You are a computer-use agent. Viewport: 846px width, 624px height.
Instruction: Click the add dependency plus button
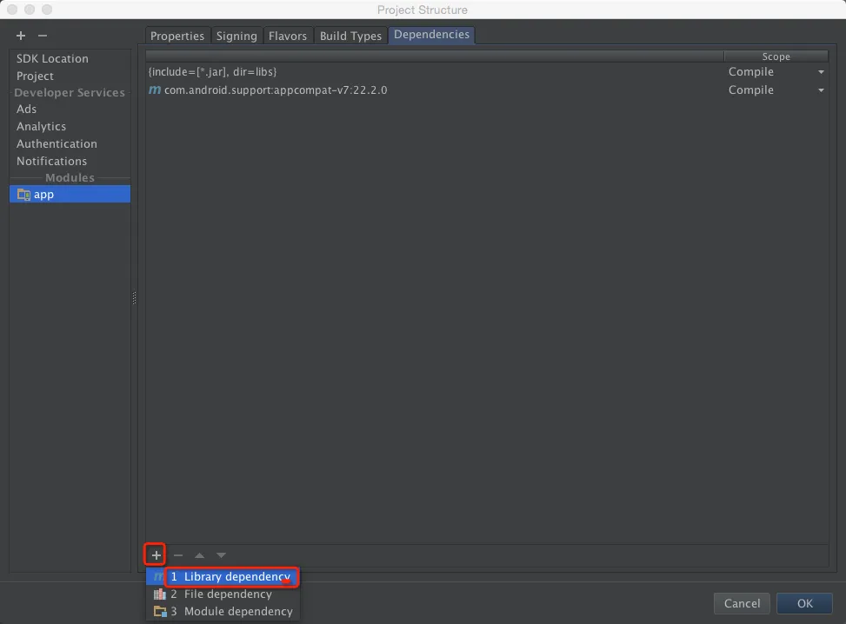tap(156, 555)
